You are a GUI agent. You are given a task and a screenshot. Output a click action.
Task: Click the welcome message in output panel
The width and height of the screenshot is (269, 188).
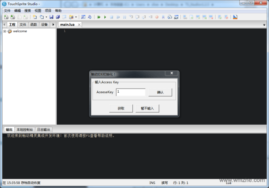pos(61,136)
